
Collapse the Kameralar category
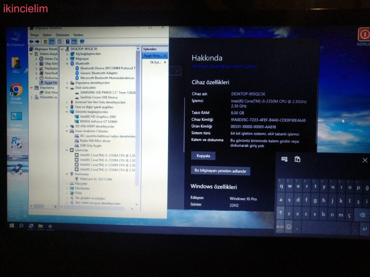point(67,174)
